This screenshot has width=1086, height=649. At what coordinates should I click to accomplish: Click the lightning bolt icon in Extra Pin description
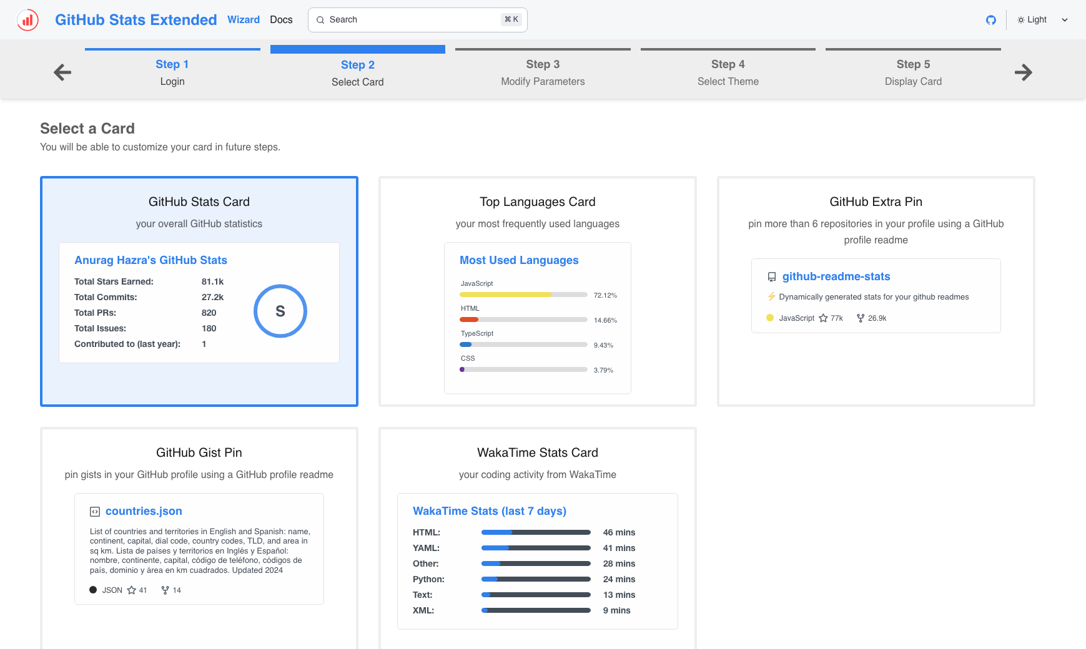tap(771, 296)
